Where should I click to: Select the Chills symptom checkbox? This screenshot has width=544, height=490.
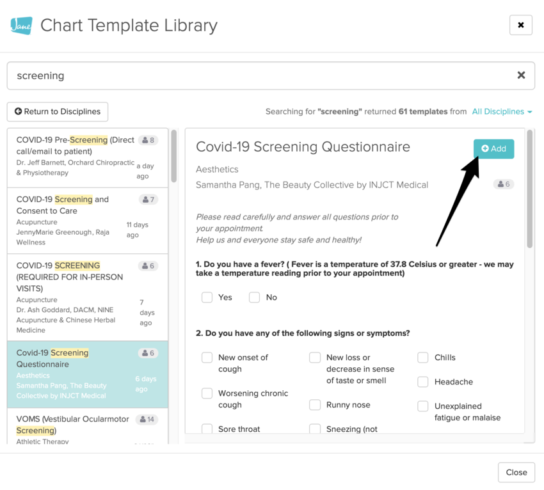[423, 358]
